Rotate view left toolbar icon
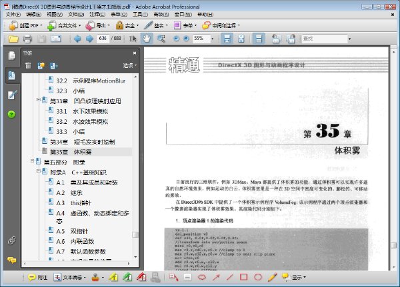The image size is (400, 287). [277, 39]
